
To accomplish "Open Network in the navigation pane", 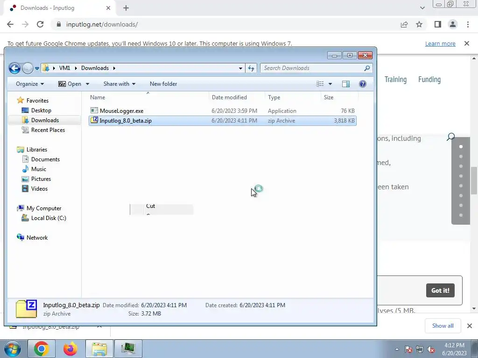I will 37,237.
